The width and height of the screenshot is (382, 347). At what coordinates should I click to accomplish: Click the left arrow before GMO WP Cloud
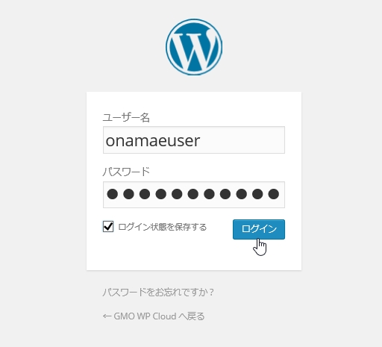[x=107, y=316]
